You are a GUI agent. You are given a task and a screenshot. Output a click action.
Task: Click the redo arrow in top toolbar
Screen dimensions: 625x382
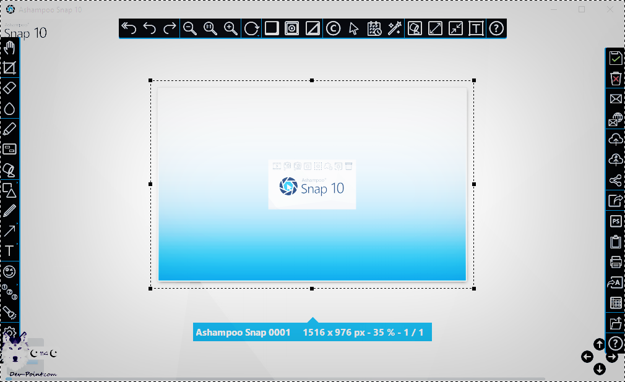pyautogui.click(x=169, y=28)
